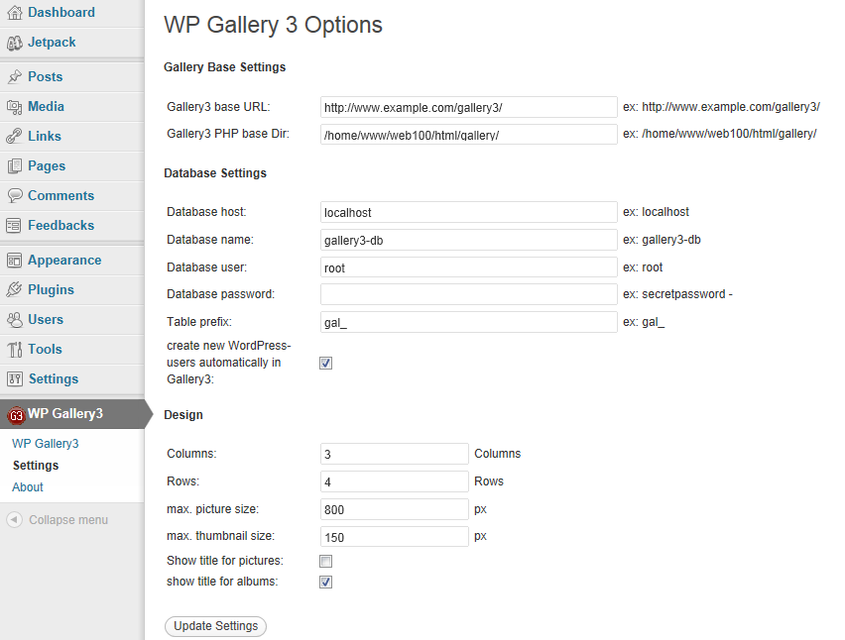The height and width of the screenshot is (640, 845).
Task: Click the Comments speech bubble icon
Action: pos(15,195)
